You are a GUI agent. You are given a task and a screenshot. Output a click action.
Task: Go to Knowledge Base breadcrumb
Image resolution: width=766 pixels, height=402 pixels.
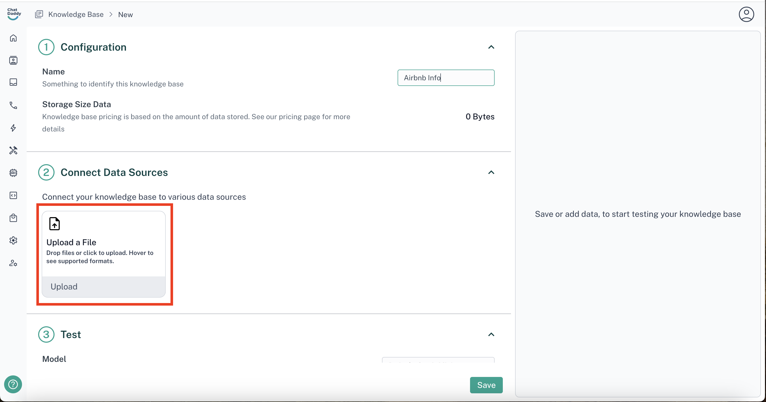pyautogui.click(x=76, y=14)
